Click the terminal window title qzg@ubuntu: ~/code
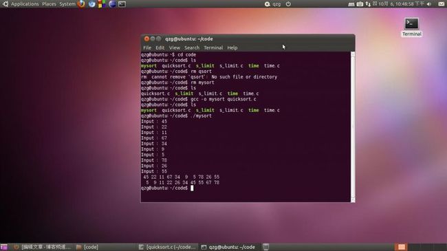This screenshot has height=251, width=447. (x=189, y=39)
